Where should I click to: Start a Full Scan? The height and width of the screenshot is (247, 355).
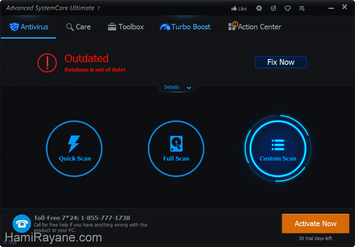176,149
